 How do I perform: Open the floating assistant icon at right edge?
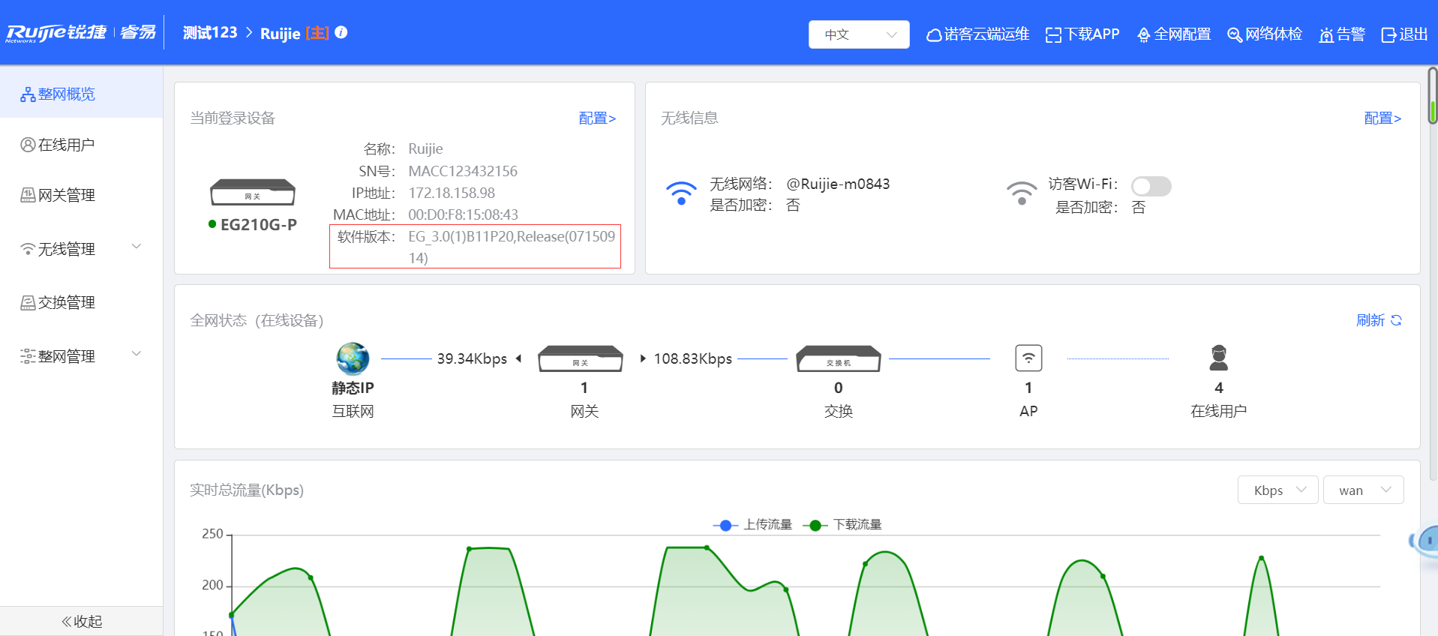(x=1425, y=541)
